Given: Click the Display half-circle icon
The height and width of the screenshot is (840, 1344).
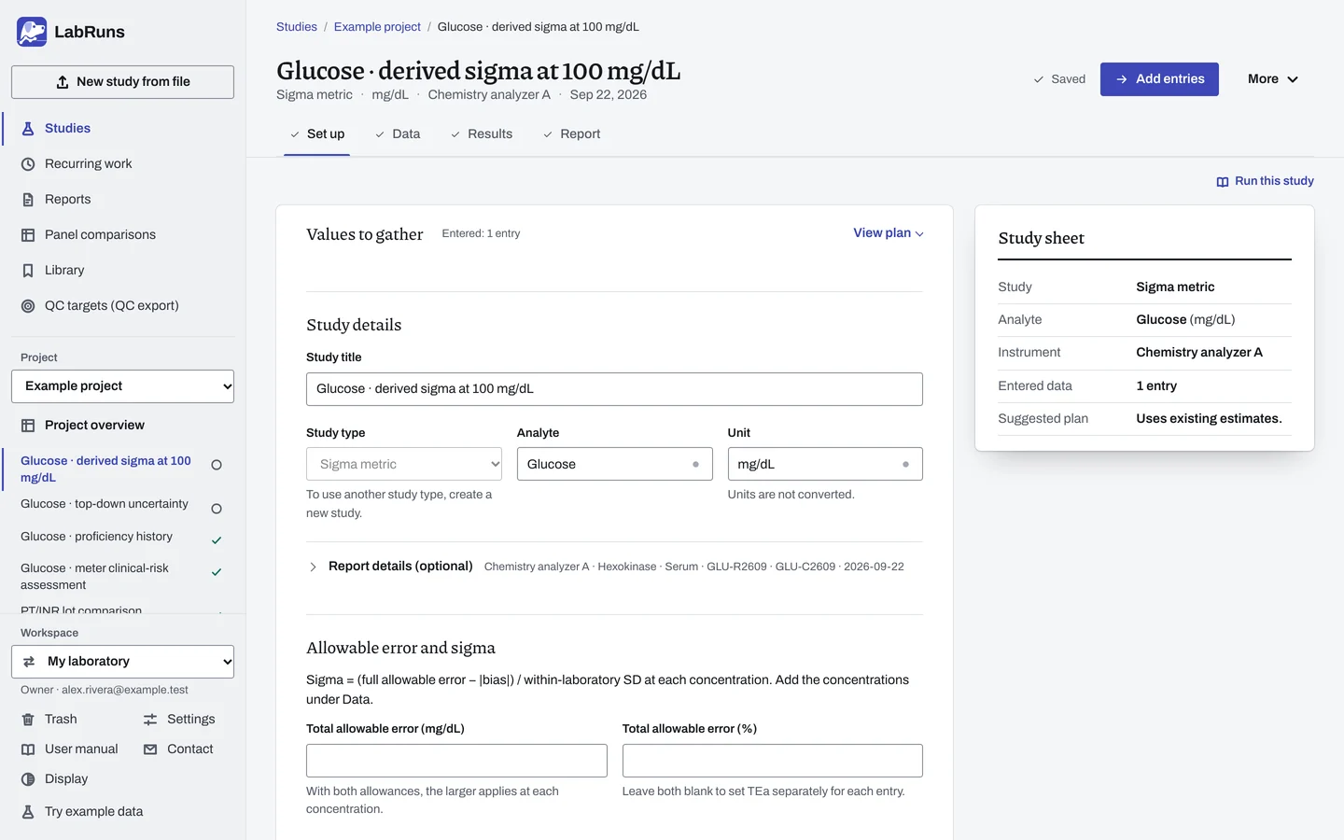Looking at the screenshot, I should pos(28,779).
